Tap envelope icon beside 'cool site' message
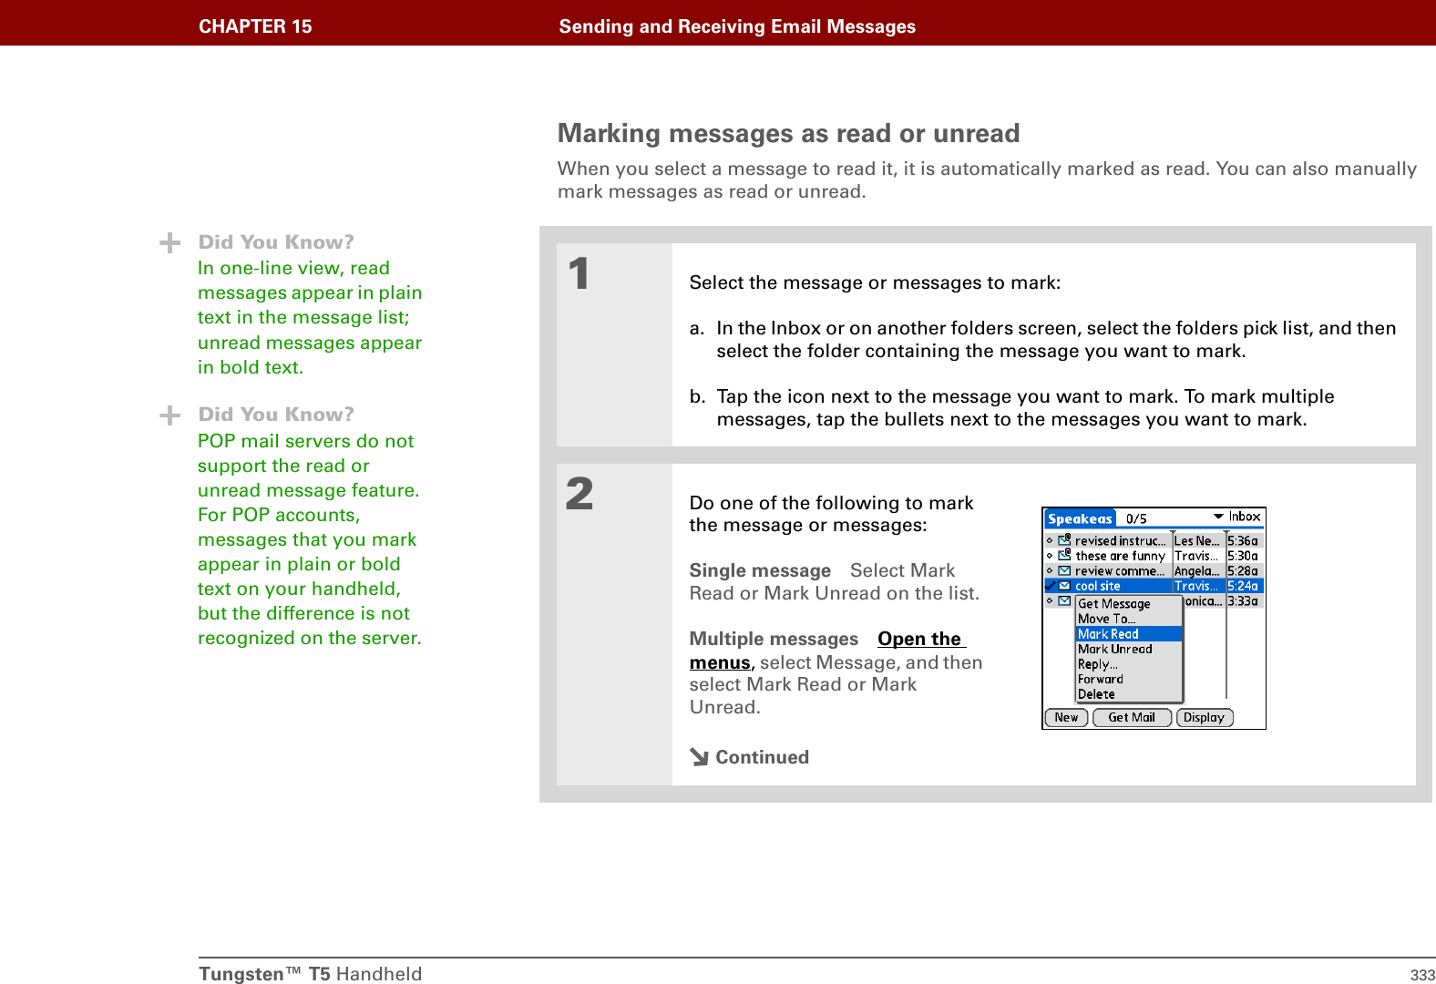 [x=1064, y=586]
